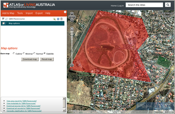175x114 pixels.
Task: Go to the Home link
Action: pos(114,6)
